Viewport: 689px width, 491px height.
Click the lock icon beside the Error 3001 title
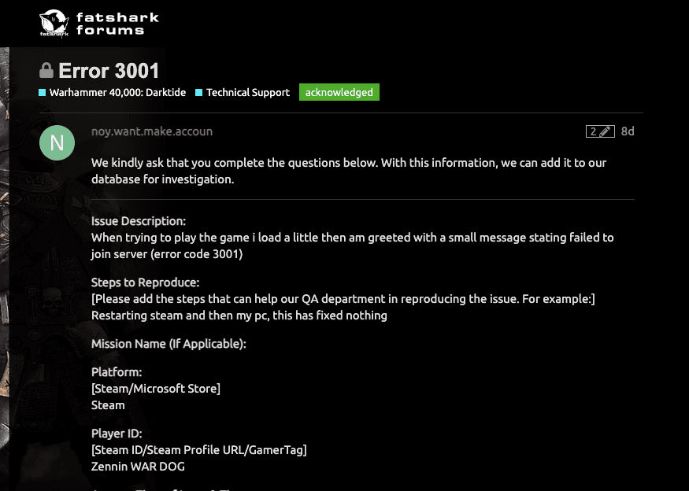click(46, 71)
